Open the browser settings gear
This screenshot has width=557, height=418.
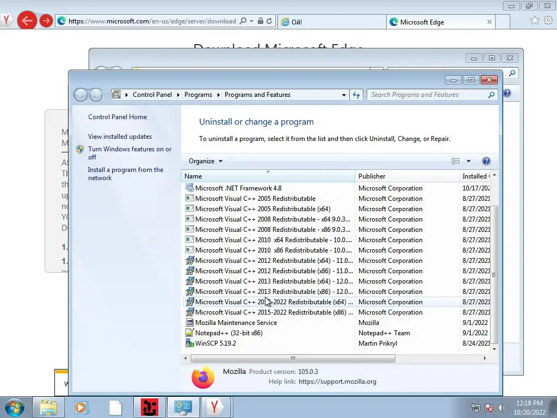coord(548,21)
